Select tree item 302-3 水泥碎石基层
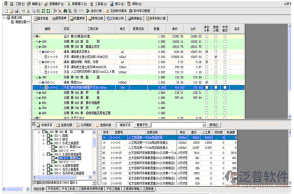 coord(66,166)
